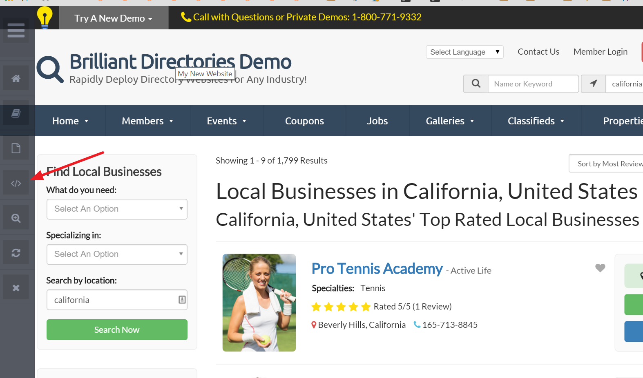Open the tennis player thumbnail photo
643x378 pixels.
[259, 303]
